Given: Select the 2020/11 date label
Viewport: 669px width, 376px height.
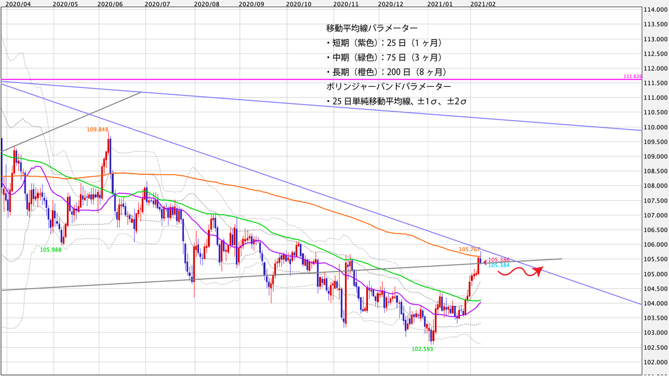Looking at the screenshot, I should [x=345, y=3].
